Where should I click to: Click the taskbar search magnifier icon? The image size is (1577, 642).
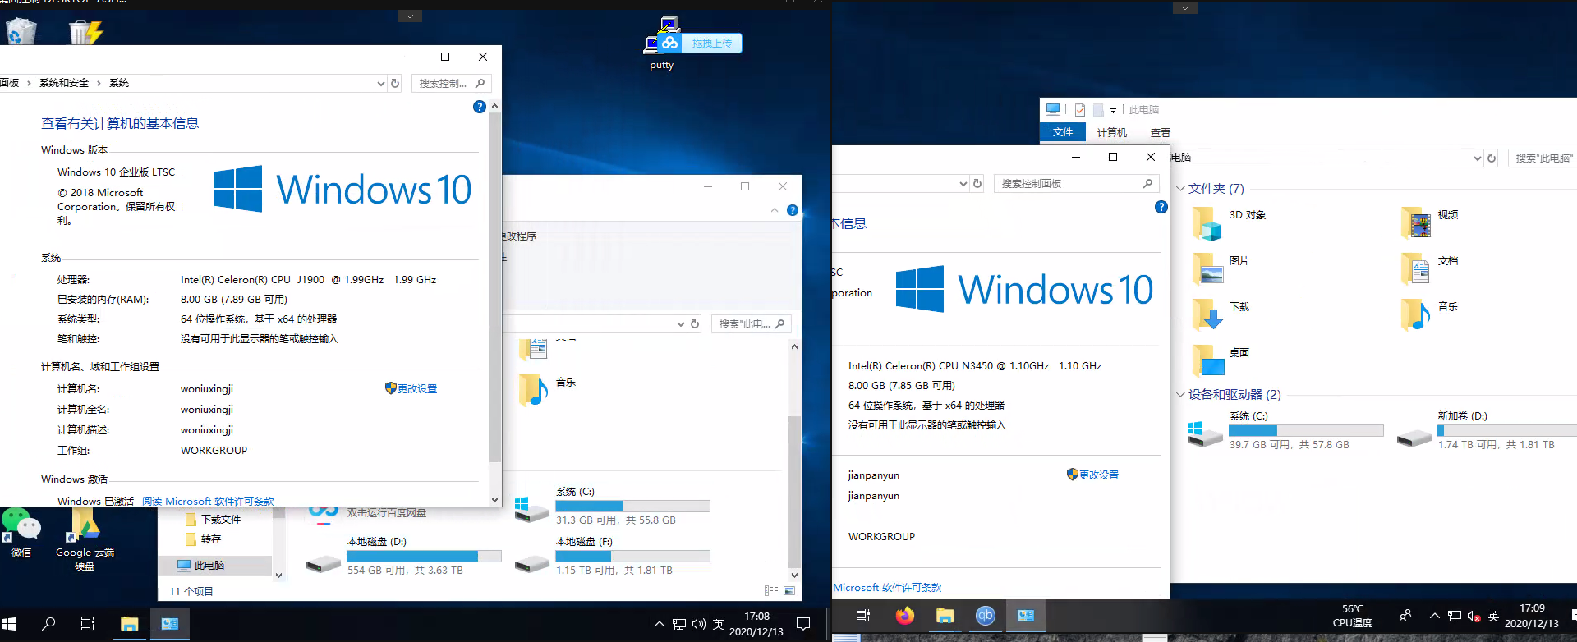(48, 624)
